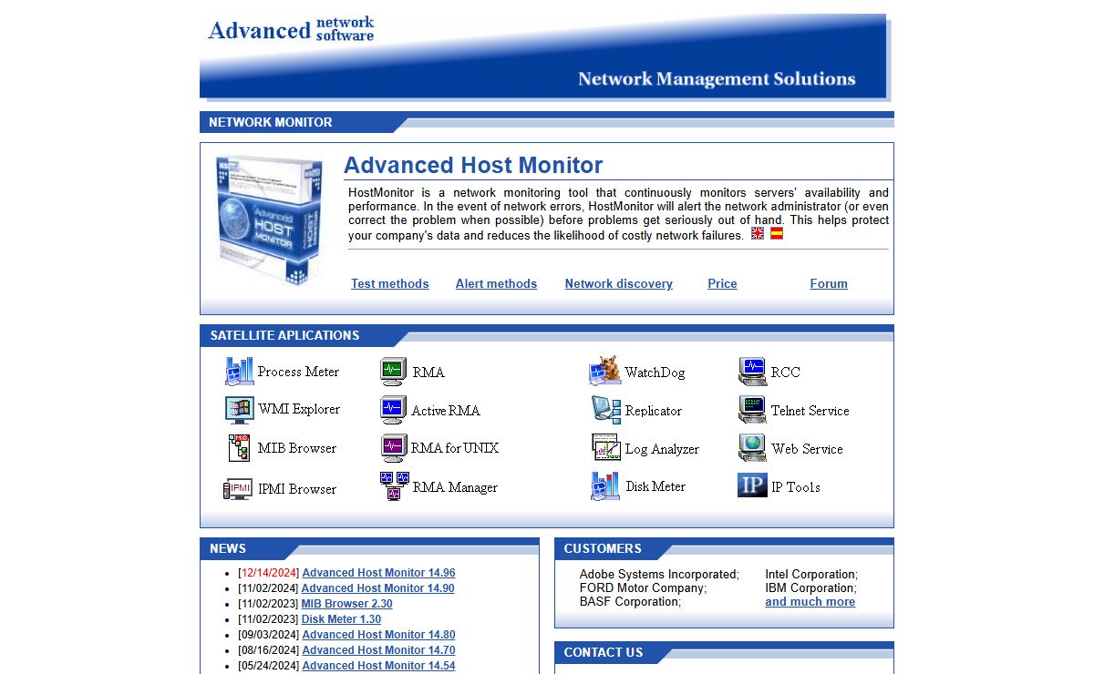The width and height of the screenshot is (1094, 674).
Task: Open the Replicator text link
Action: [x=654, y=411]
